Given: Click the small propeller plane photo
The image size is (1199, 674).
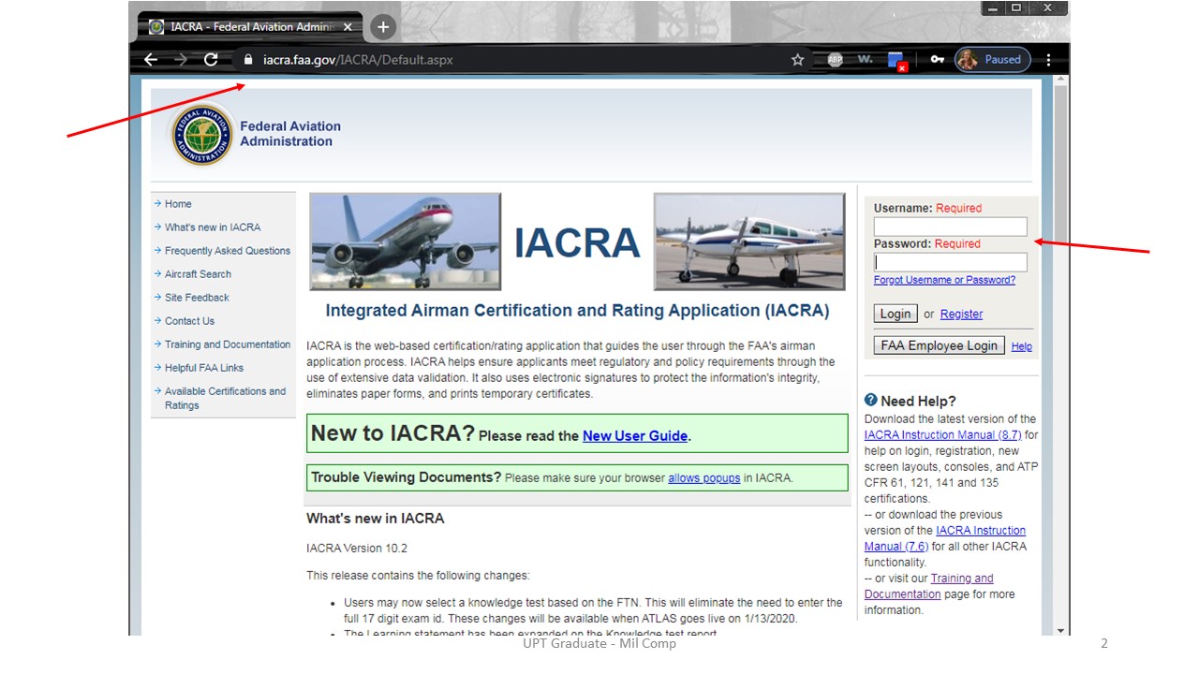Looking at the screenshot, I should tap(749, 241).
